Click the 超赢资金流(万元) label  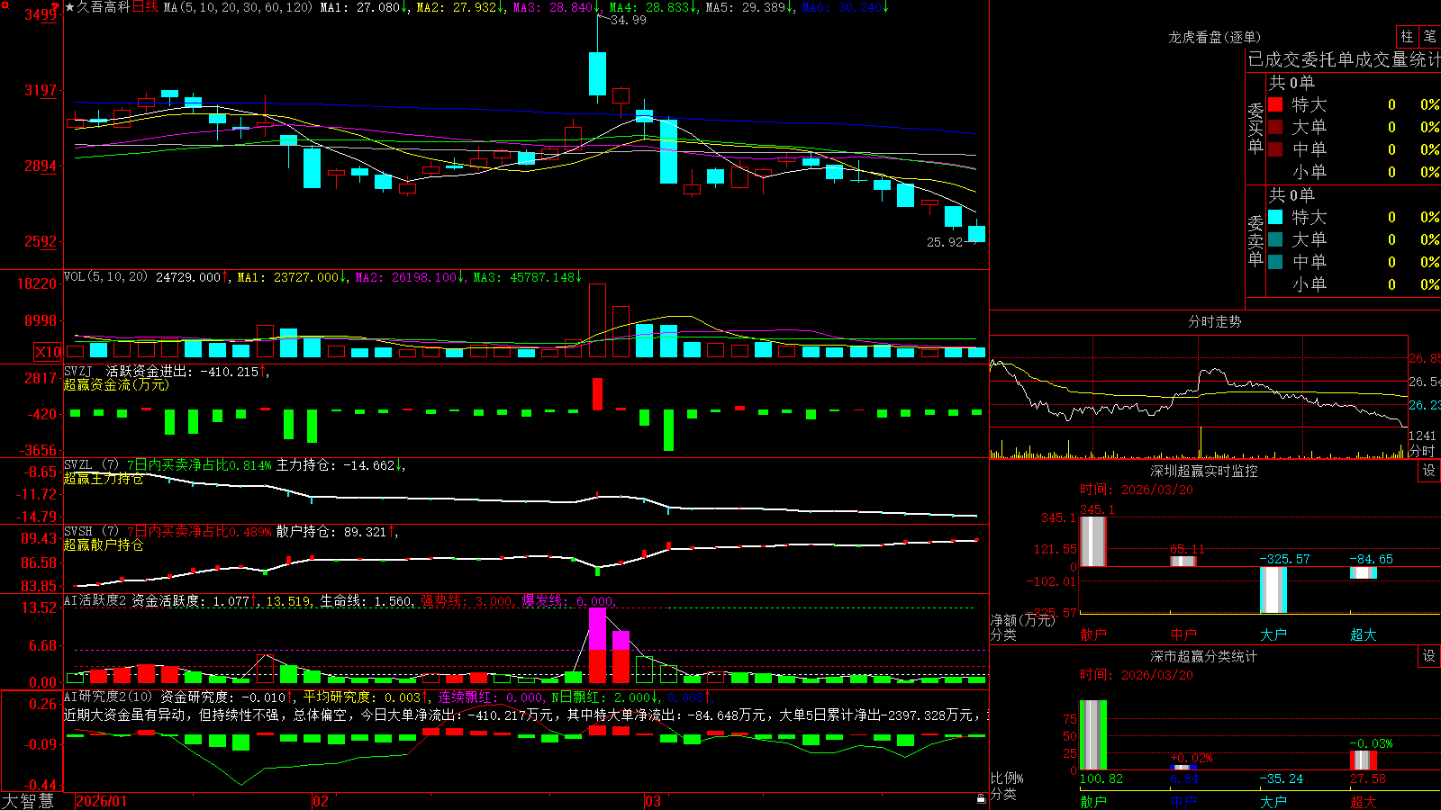pyautogui.click(x=116, y=384)
